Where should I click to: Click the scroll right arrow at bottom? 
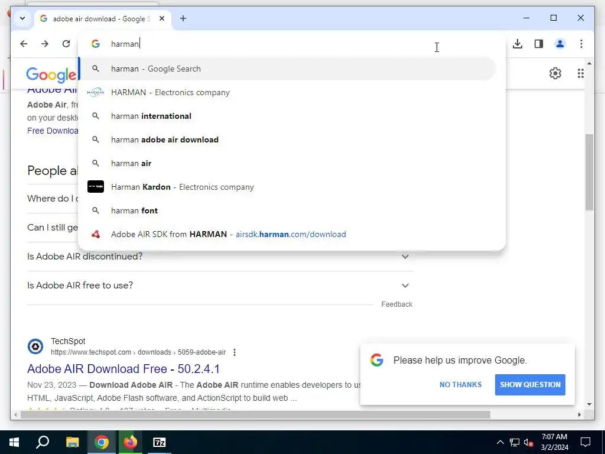pos(579,414)
